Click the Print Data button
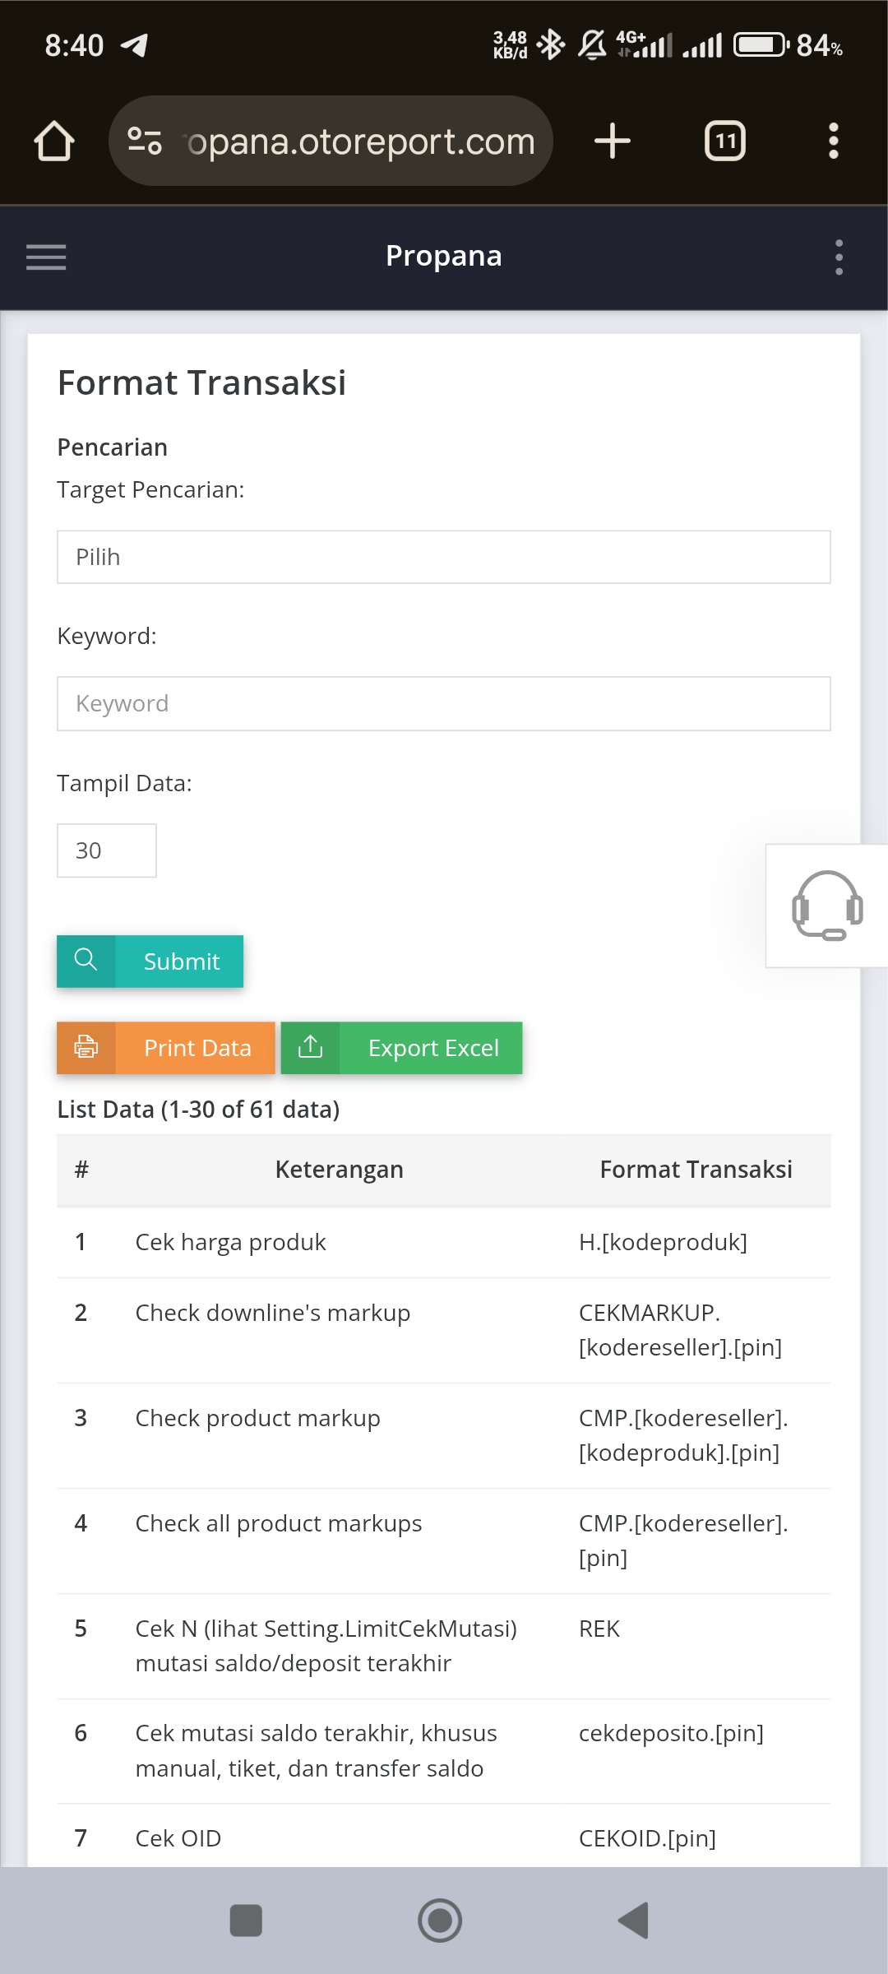The height and width of the screenshot is (1974, 888). click(166, 1048)
